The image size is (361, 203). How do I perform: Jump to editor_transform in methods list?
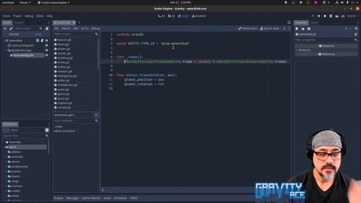coord(64,131)
